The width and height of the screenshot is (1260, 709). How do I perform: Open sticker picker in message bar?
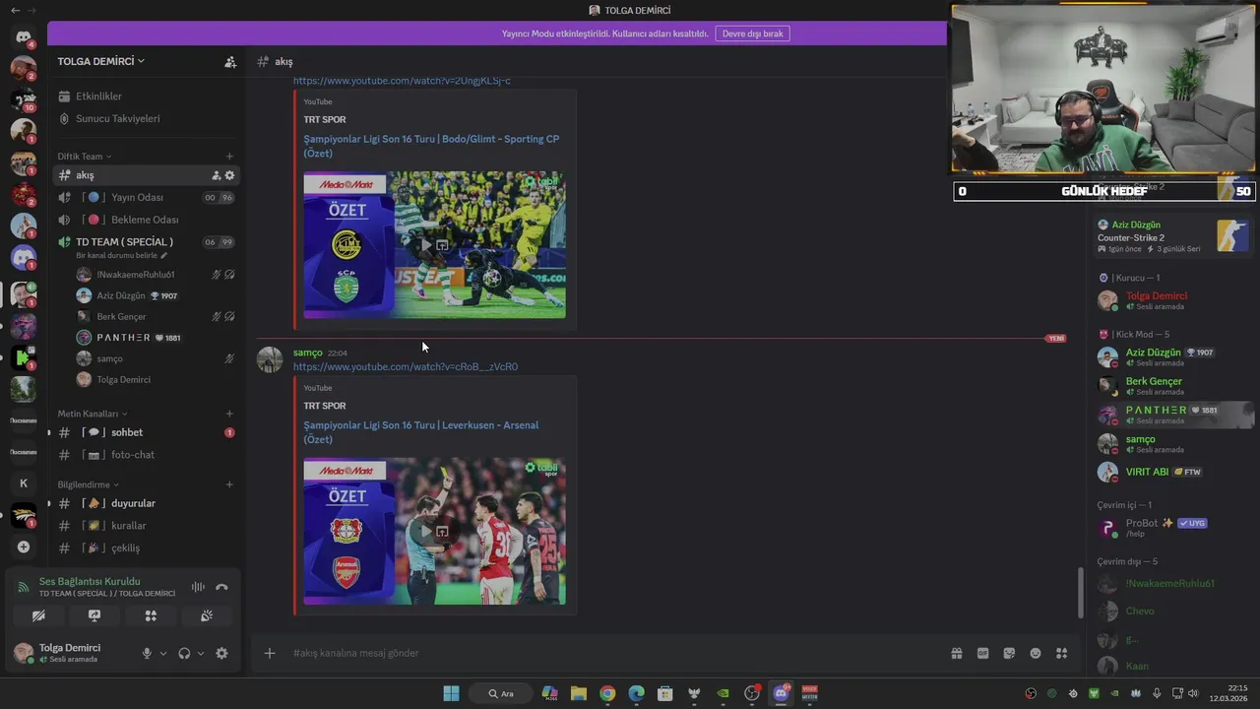coord(1009,653)
